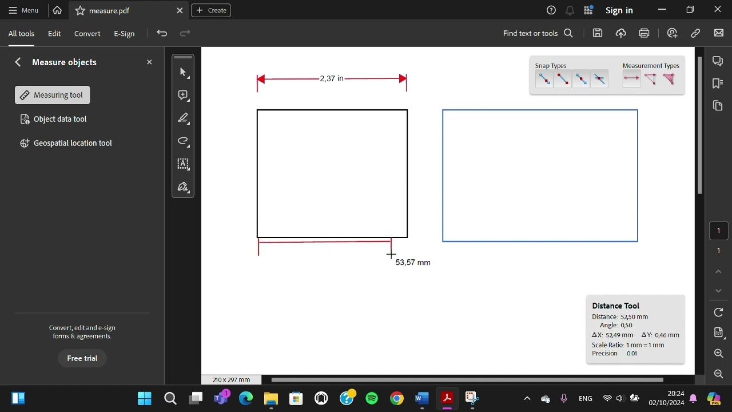732x412 pixels.
Task: Toggle Snap to Paths snap type
Action: pyautogui.click(x=544, y=79)
